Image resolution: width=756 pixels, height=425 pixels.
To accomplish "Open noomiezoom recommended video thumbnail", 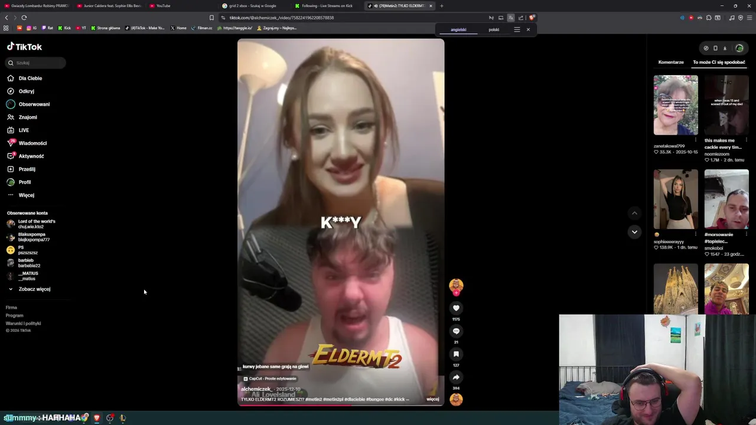I will coord(726,105).
